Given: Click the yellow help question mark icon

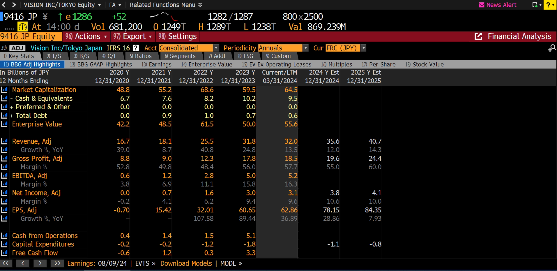Looking at the screenshot, I should click(550, 5).
